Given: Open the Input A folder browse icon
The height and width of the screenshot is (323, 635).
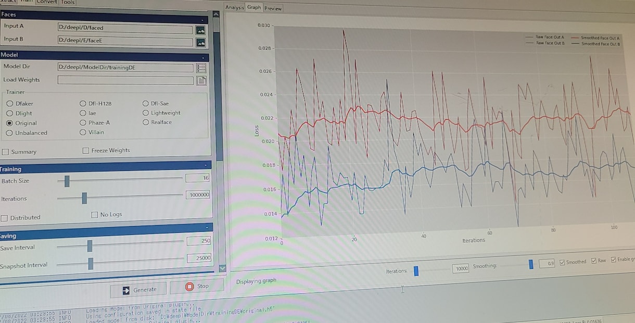Looking at the screenshot, I should click(x=200, y=30).
